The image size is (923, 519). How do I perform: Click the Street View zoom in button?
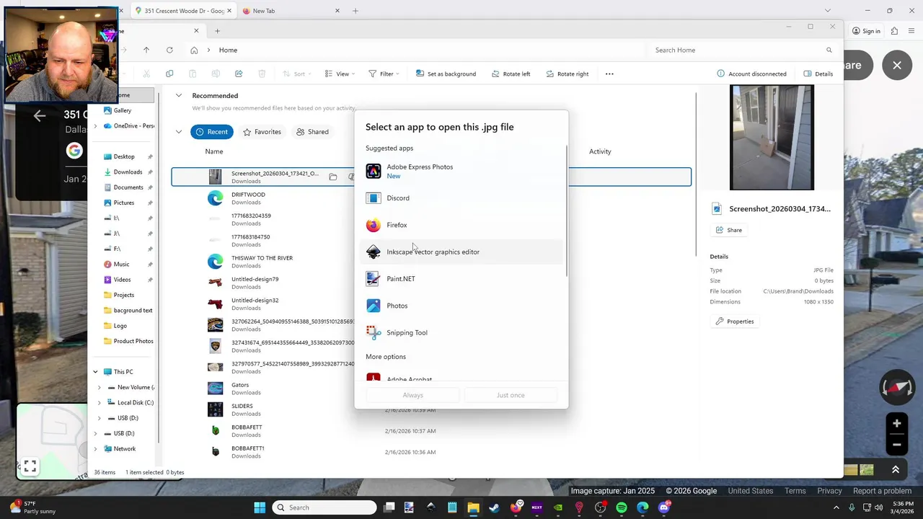896,424
